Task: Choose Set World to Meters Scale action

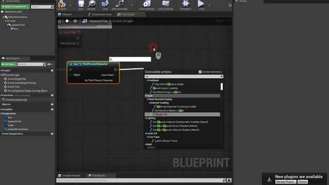Action: [x=169, y=110]
